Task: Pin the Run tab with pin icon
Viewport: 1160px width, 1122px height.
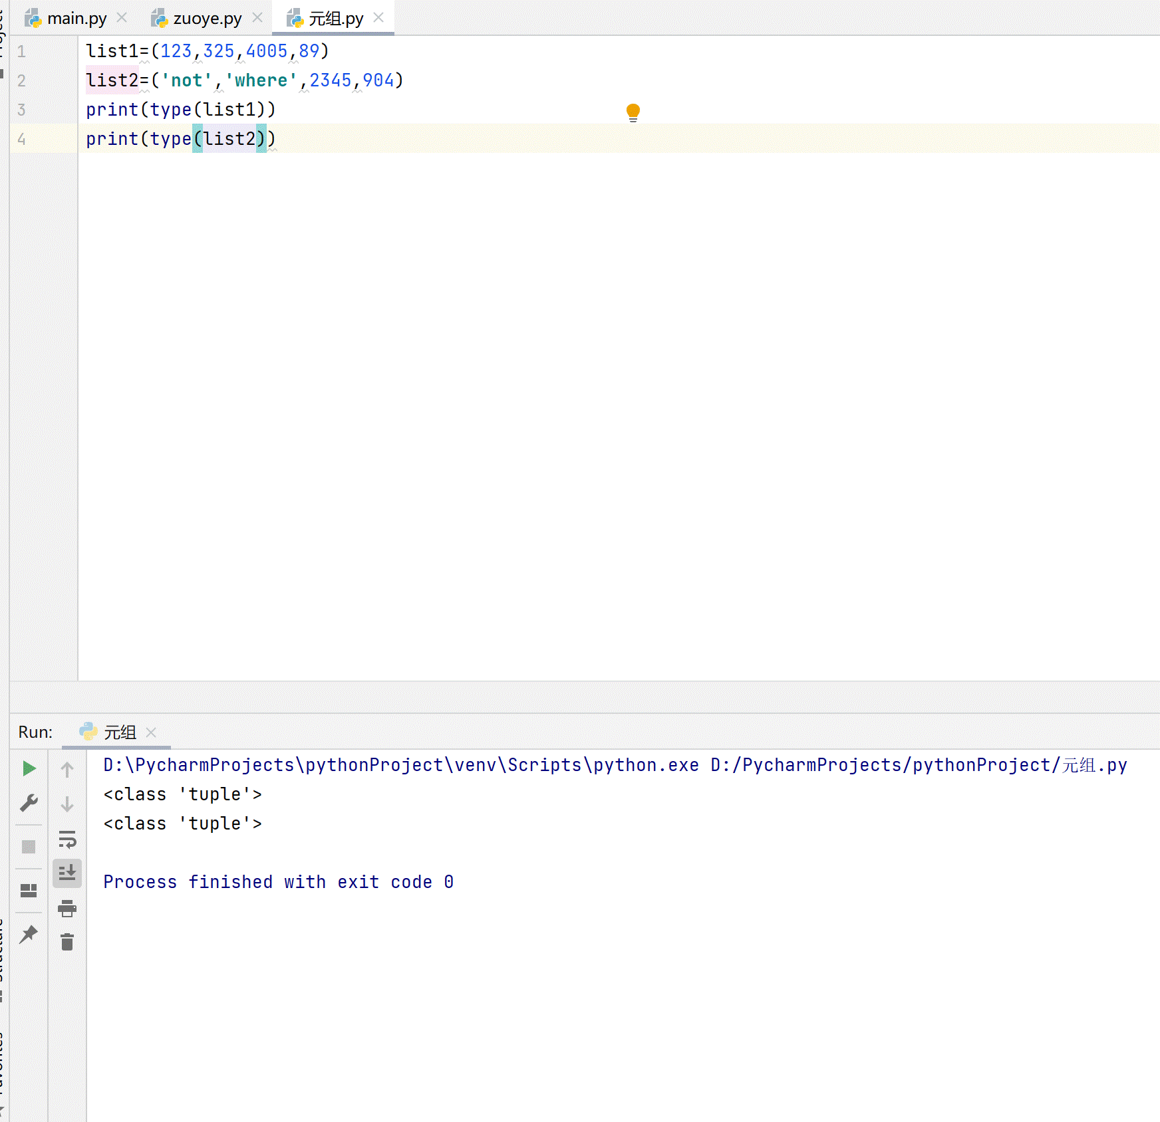Action: 29,934
